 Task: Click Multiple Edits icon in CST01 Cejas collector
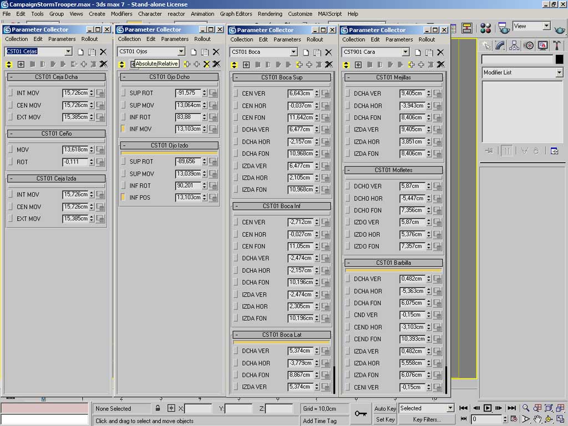point(9,64)
